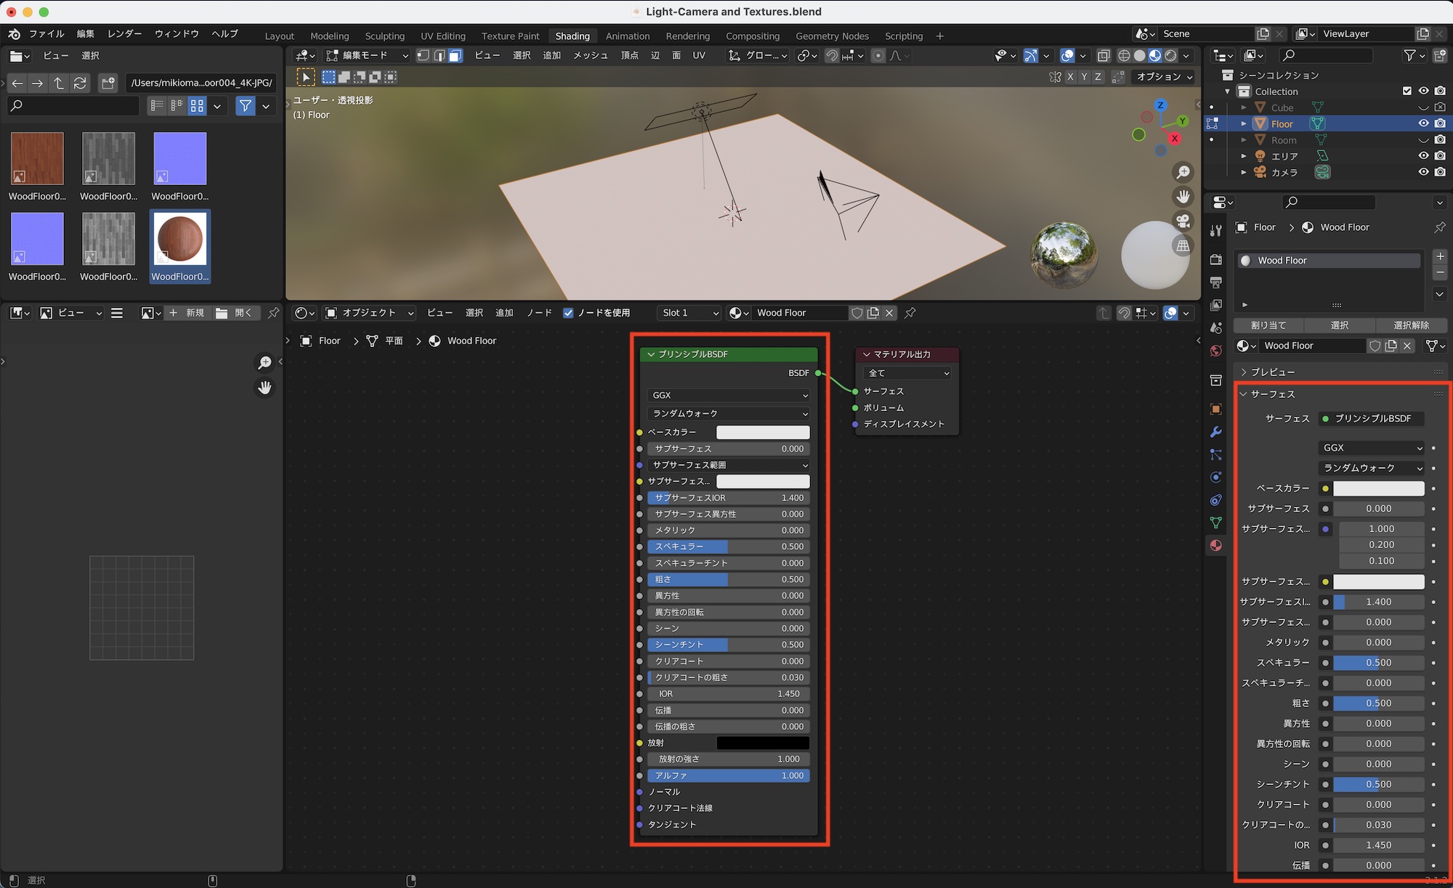The image size is (1453, 888).
Task: Open the Slot 1 dropdown
Action: click(x=689, y=313)
